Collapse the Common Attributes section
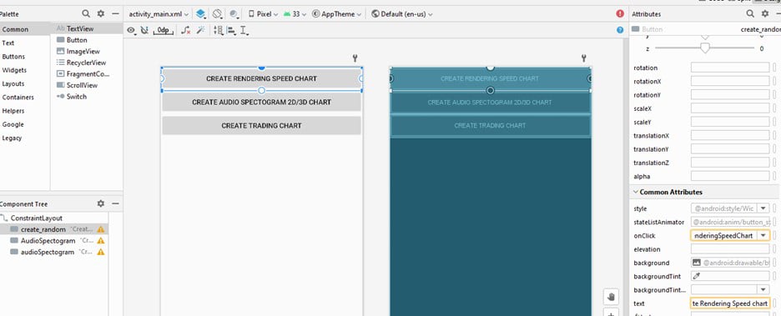The height and width of the screenshot is (316, 781). (636, 192)
